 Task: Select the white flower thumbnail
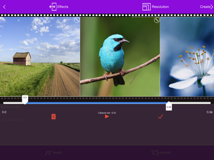187,56
